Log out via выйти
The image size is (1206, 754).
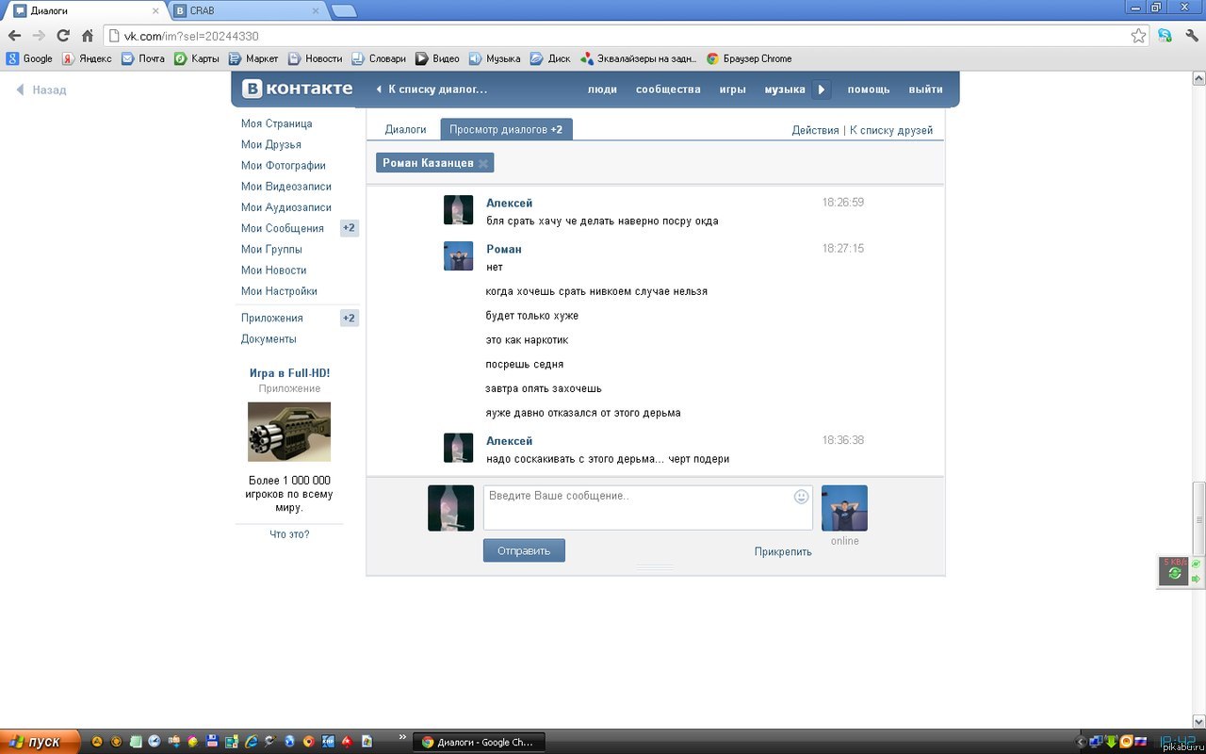925,90
